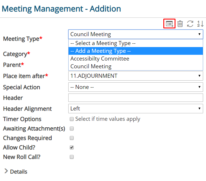The height and width of the screenshot is (181, 206).
Task: Open the Meeting Type combo box
Action: point(136,34)
